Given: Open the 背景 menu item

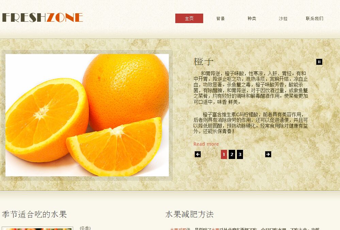Looking at the screenshot, I should point(220,19).
